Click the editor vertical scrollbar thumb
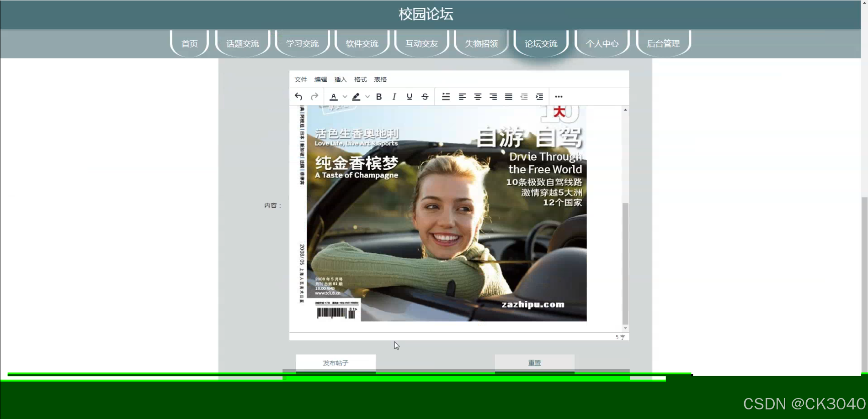This screenshot has height=419, width=868. [625, 263]
